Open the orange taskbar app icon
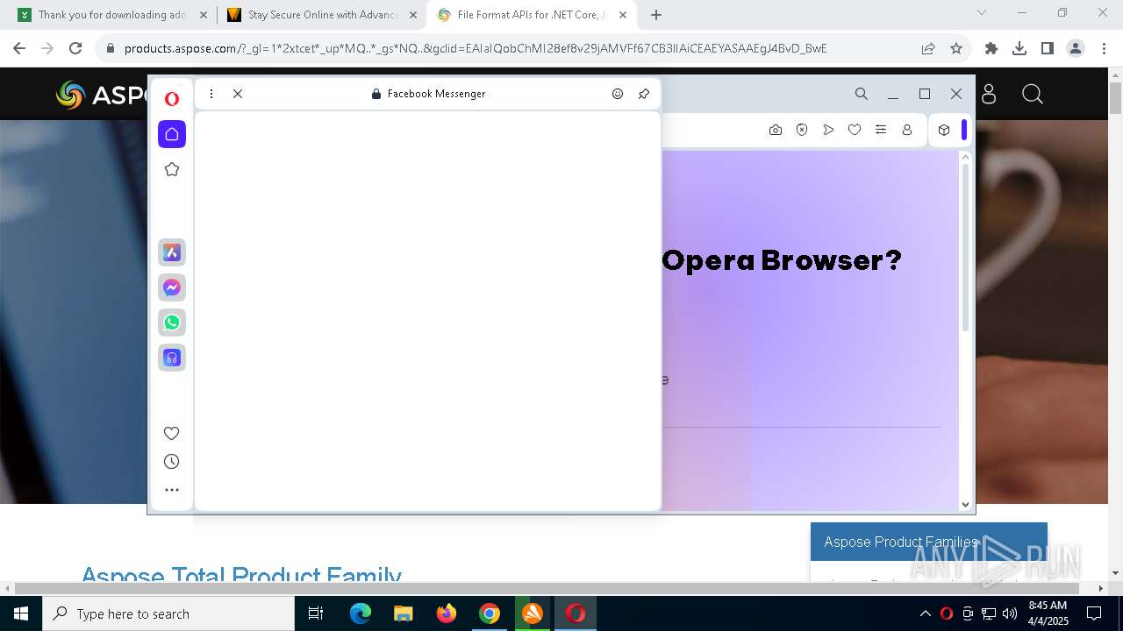 coord(533,613)
